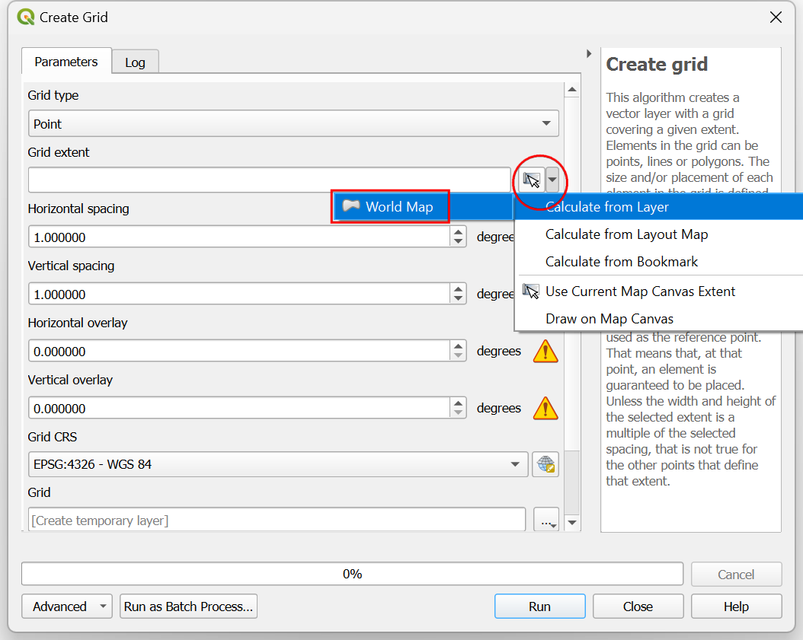Click the map canvas extent icon button
Screen dimensions: 803x640
coord(531,180)
